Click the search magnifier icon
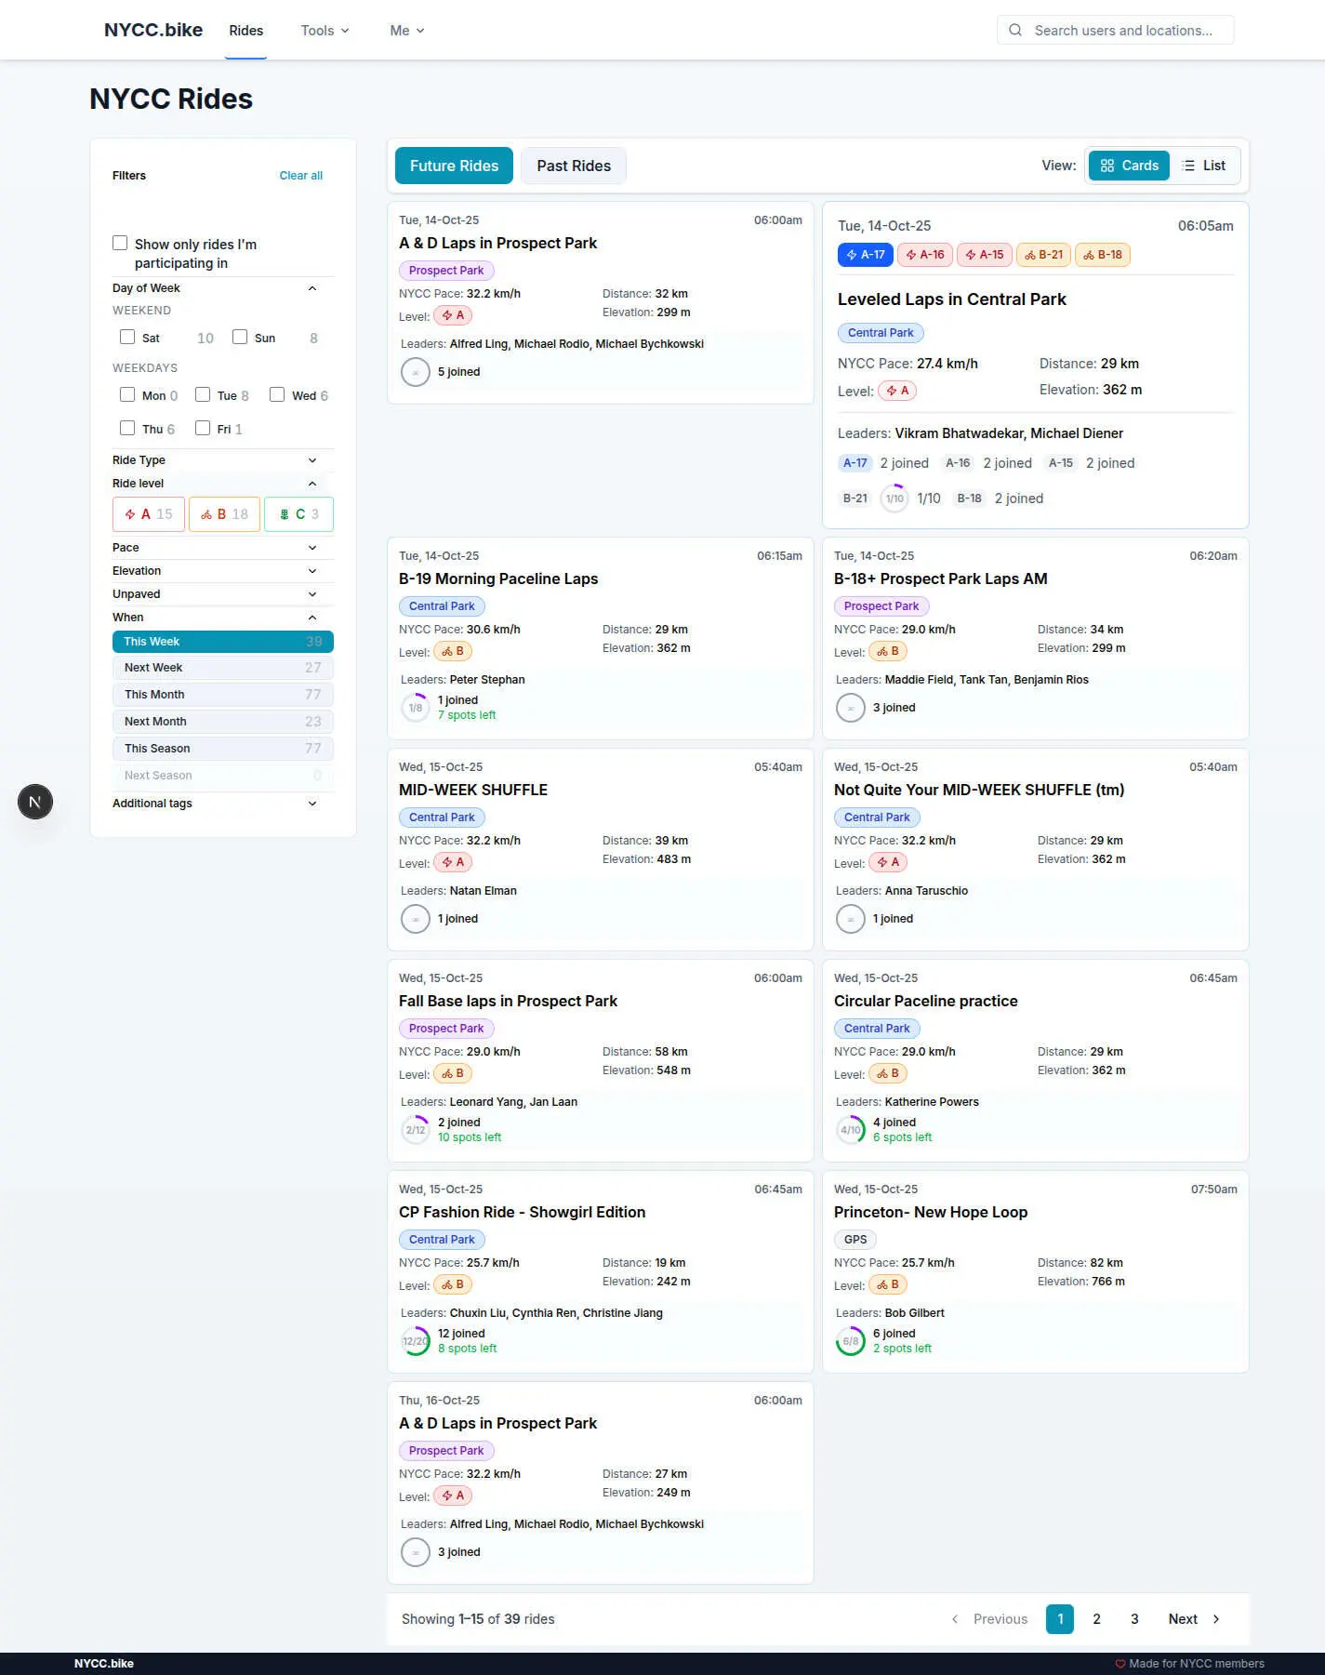1325x1675 pixels. pyautogui.click(x=1015, y=30)
